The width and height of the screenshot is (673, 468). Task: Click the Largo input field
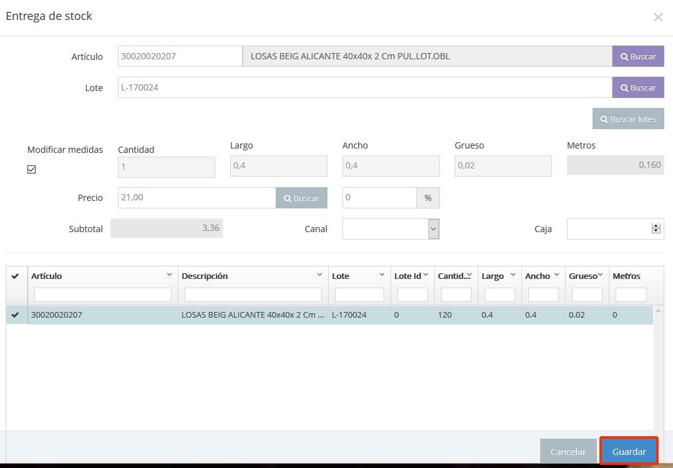pos(279,166)
